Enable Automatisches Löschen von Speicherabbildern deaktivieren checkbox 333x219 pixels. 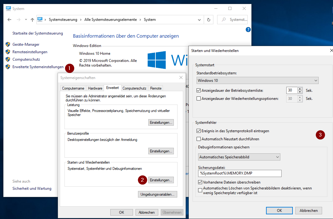[200, 190]
